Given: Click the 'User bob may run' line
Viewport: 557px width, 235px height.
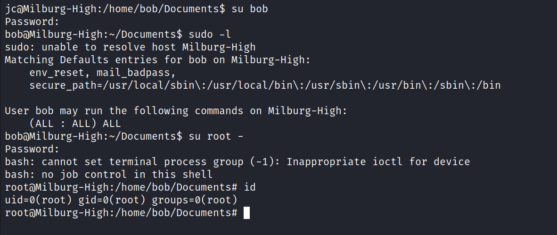Looking at the screenshot, I should 175,111.
